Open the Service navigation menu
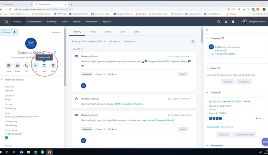 coord(77,22)
